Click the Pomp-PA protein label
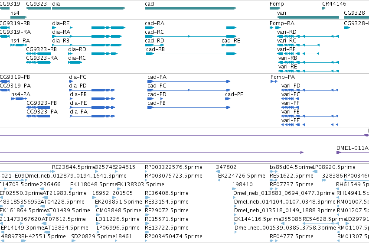Viewport: 369px width, 243px height. tap(283, 77)
